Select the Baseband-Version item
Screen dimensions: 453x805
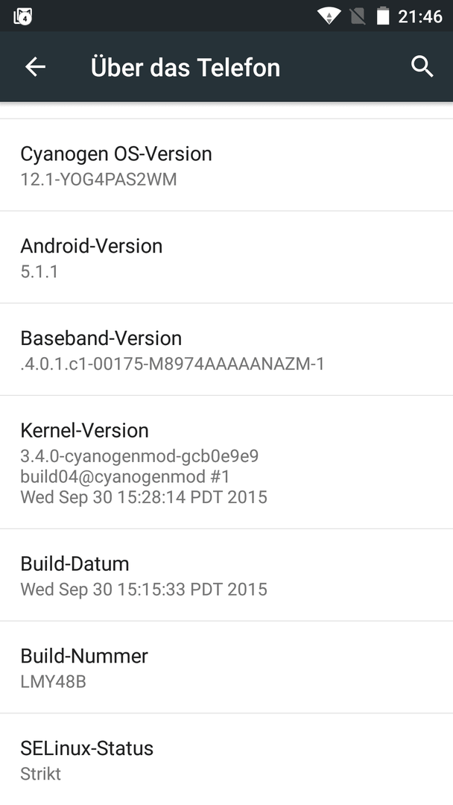coord(226,350)
